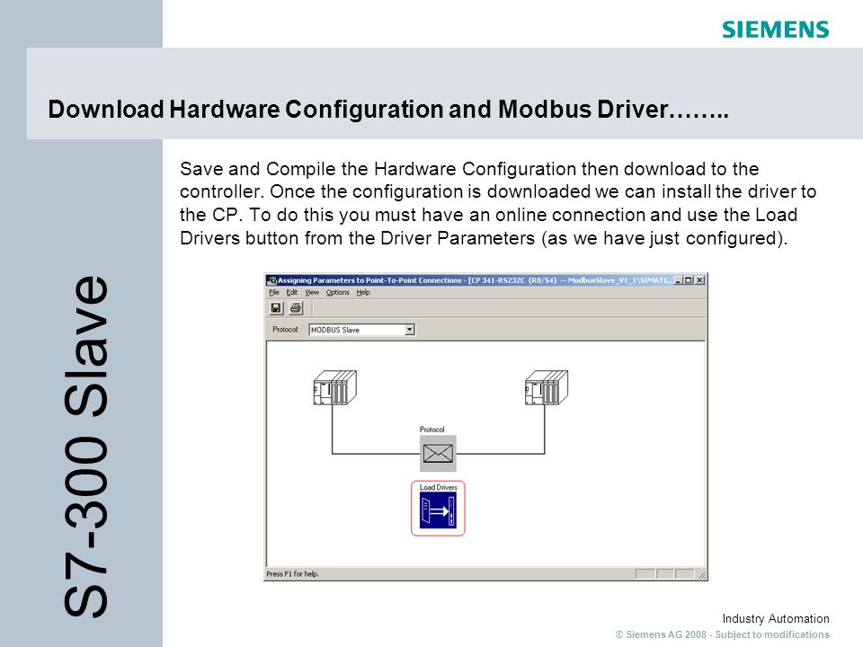Expand the Protocol dropdown arrow
The width and height of the screenshot is (863, 647).
pyautogui.click(x=410, y=330)
